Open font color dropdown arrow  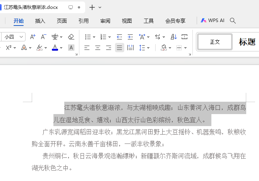(x=61, y=48)
